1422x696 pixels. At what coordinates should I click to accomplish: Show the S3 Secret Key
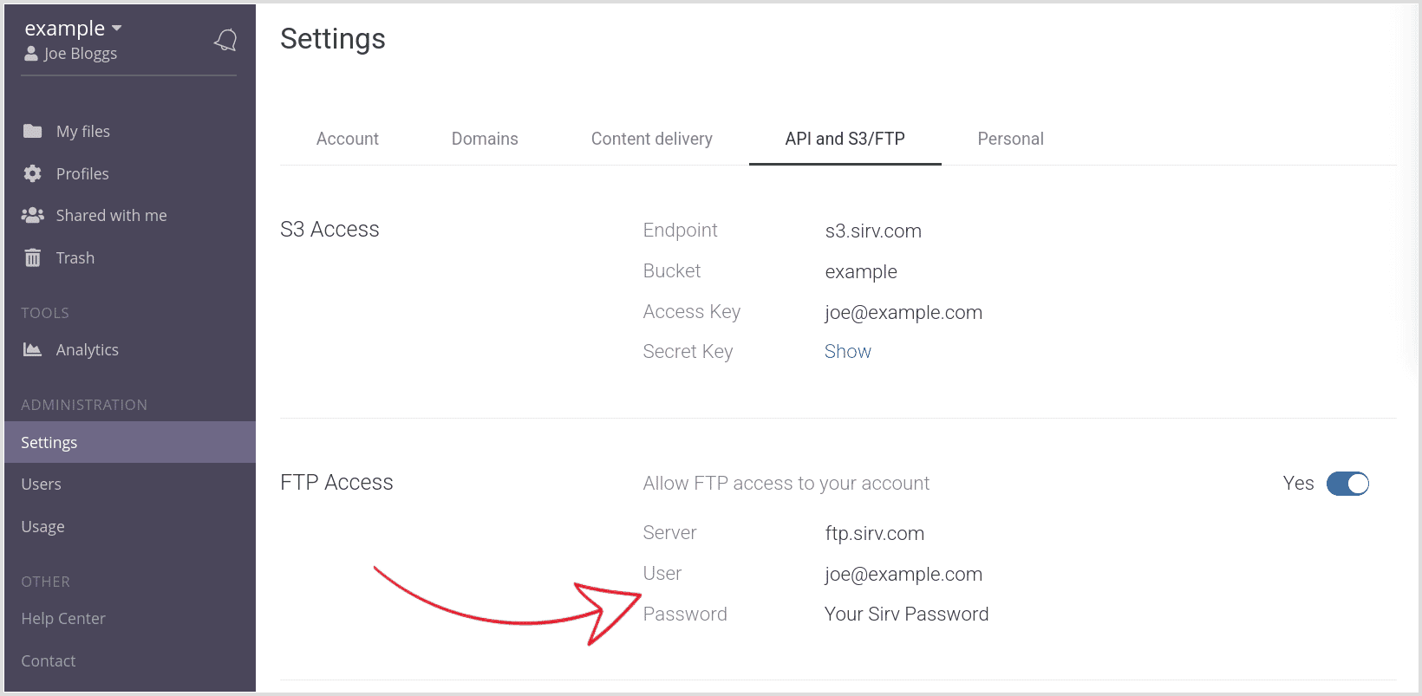pos(847,351)
